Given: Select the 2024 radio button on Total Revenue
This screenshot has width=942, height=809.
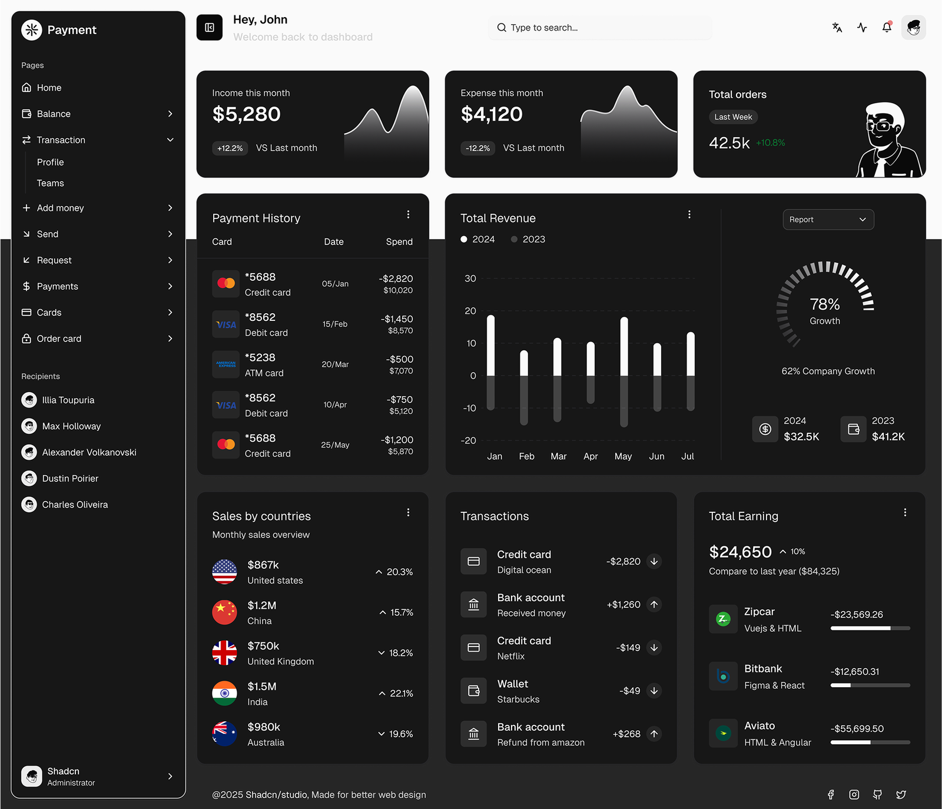Looking at the screenshot, I should 463,239.
